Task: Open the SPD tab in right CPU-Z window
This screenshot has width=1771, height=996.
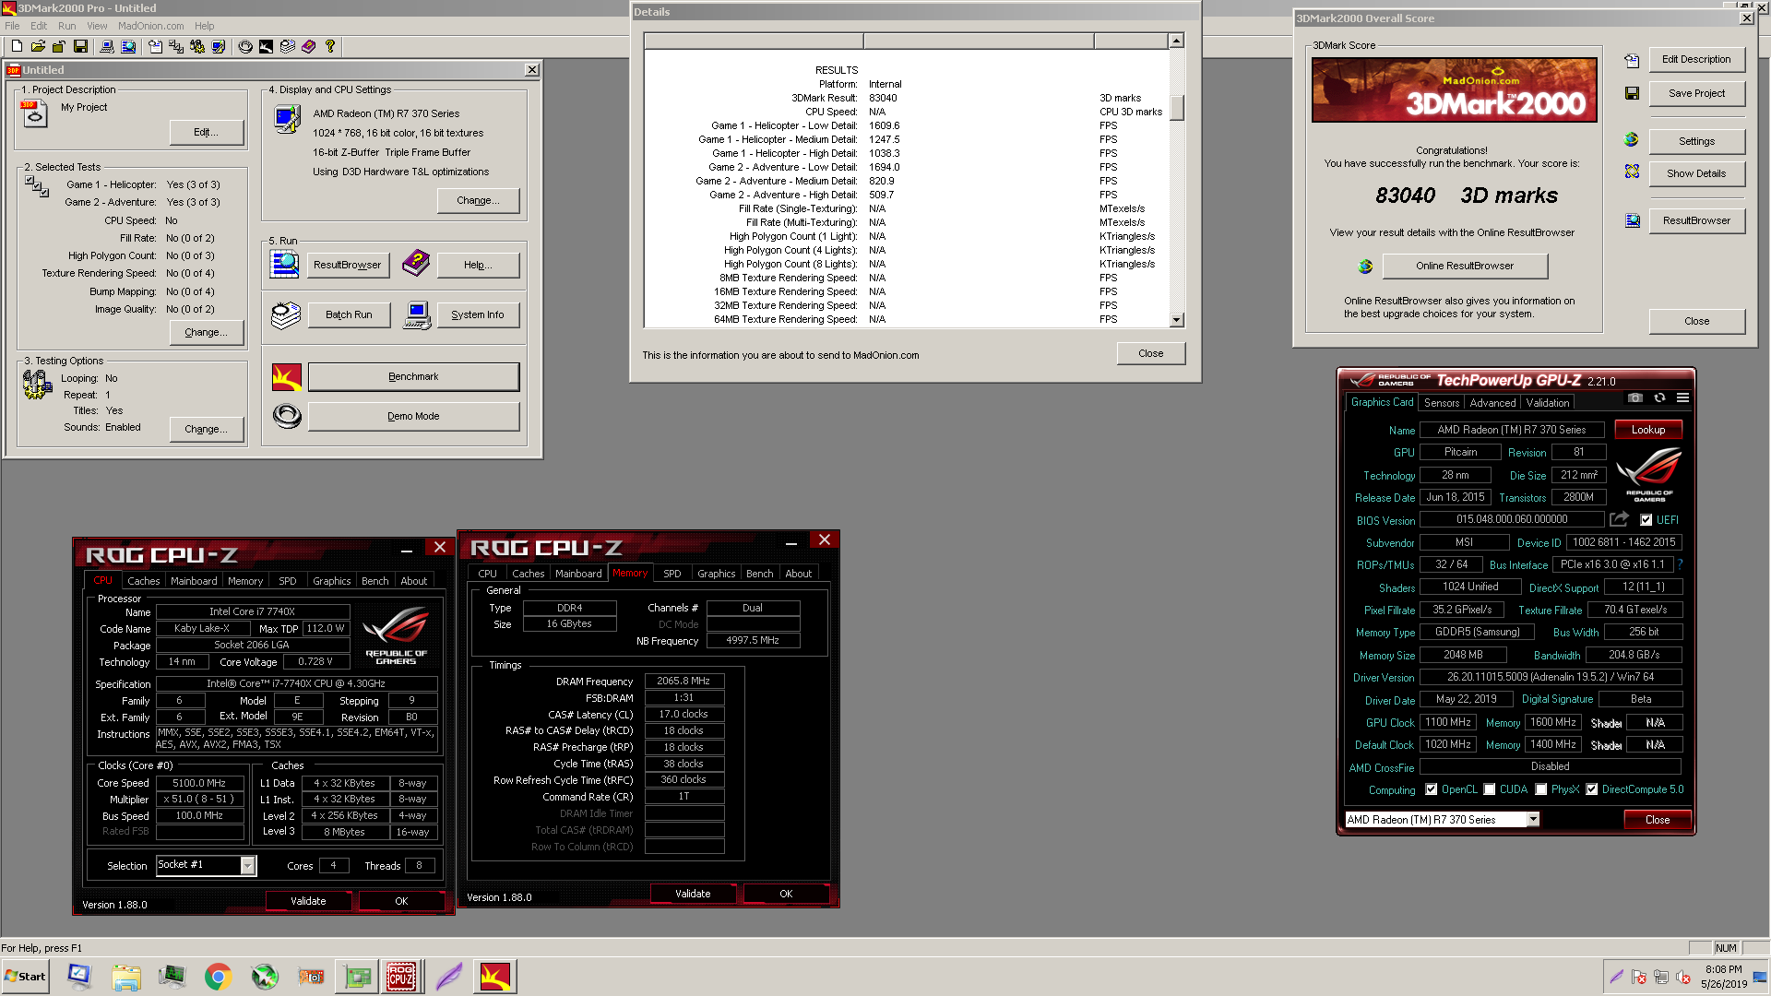Action: point(672,574)
